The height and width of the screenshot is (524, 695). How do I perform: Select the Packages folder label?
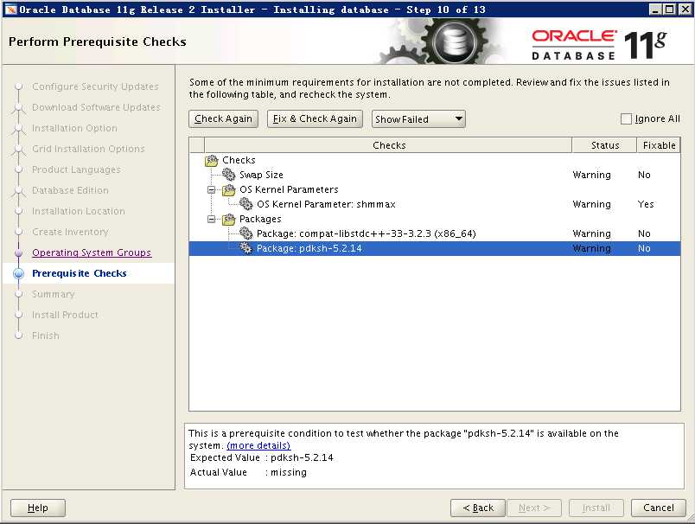(260, 219)
